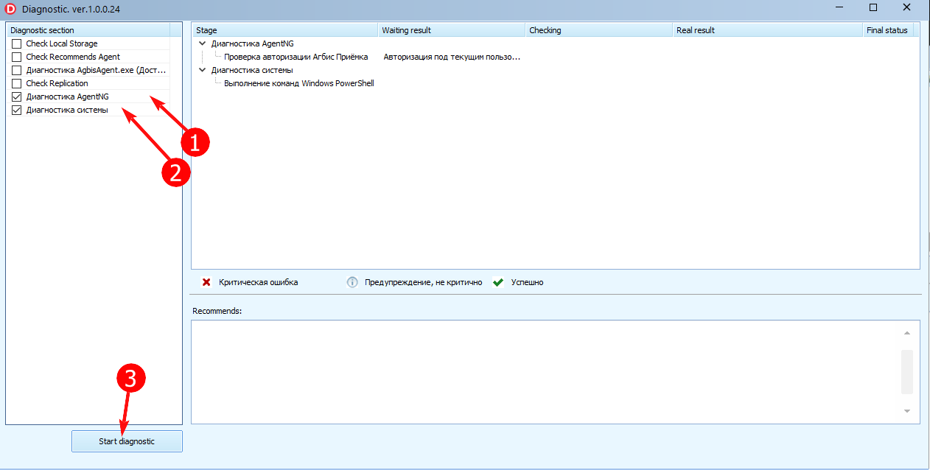Click the red critical error X icon
Screen dimensions: 930x470
(x=206, y=282)
